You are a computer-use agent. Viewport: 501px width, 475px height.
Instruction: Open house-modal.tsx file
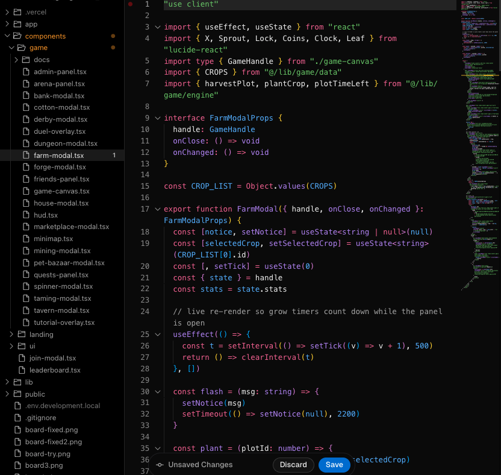pos(61,203)
